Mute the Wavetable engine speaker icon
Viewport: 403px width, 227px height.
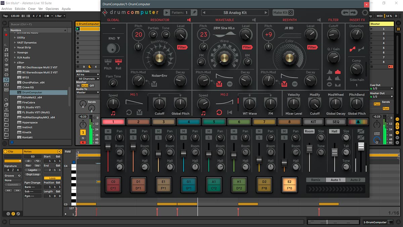pyautogui.click(x=254, y=20)
